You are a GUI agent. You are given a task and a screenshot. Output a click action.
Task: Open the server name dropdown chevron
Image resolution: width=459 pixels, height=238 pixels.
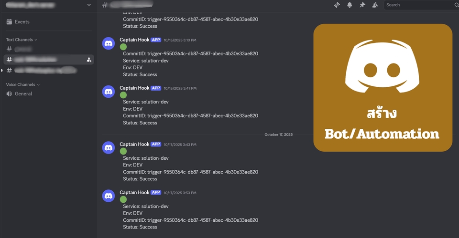point(89,5)
